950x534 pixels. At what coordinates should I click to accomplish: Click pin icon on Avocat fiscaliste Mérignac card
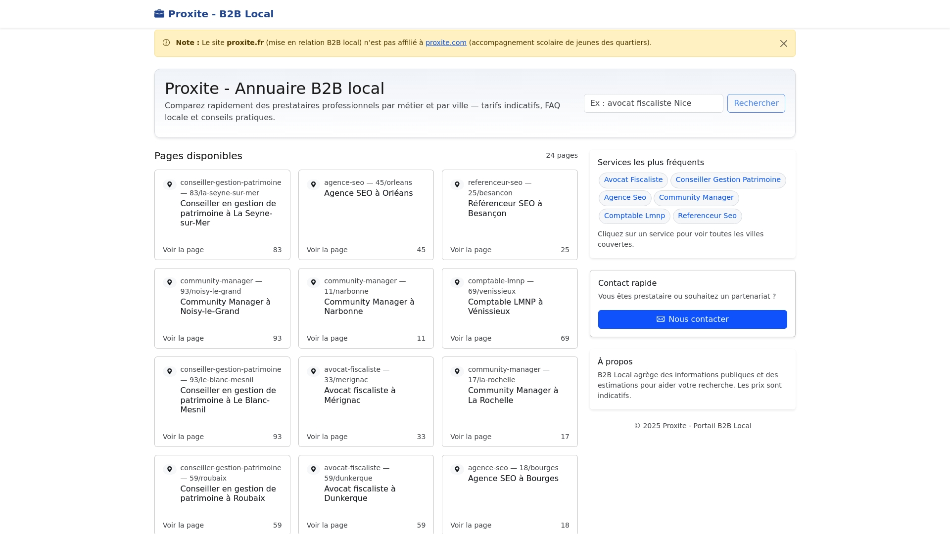[x=313, y=371]
